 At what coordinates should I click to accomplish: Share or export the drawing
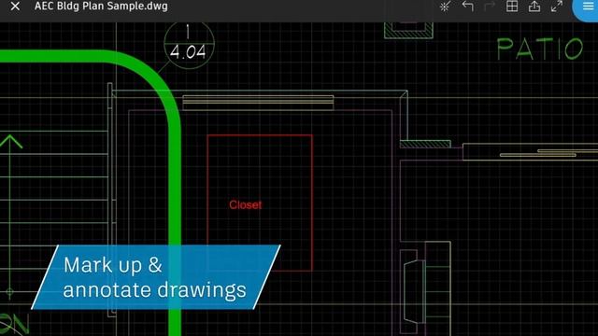534,7
